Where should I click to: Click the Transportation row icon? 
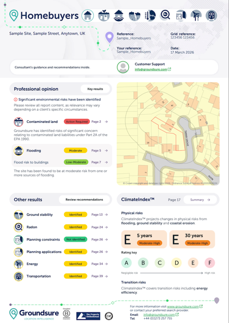pyautogui.click(x=18, y=276)
